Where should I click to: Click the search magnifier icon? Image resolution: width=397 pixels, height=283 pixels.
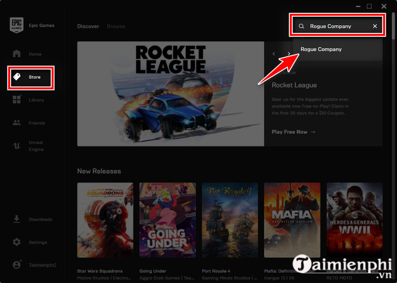click(x=301, y=26)
